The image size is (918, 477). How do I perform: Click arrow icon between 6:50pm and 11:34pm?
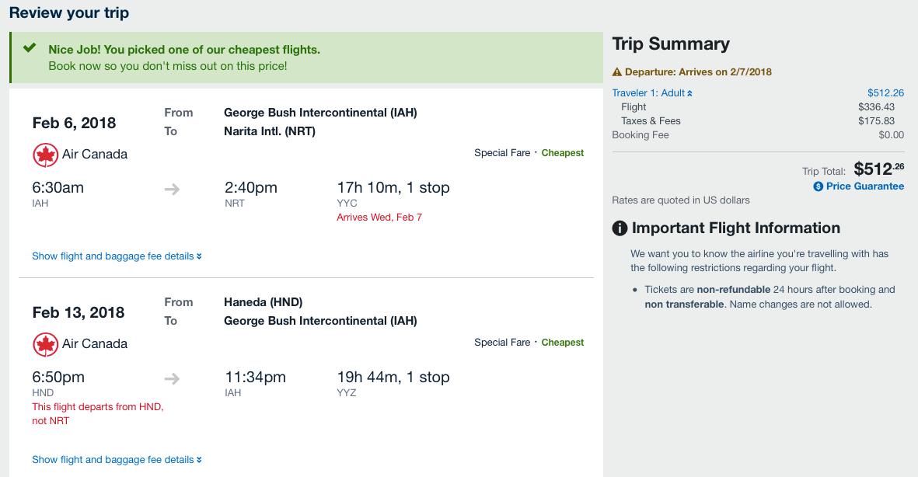coord(173,378)
